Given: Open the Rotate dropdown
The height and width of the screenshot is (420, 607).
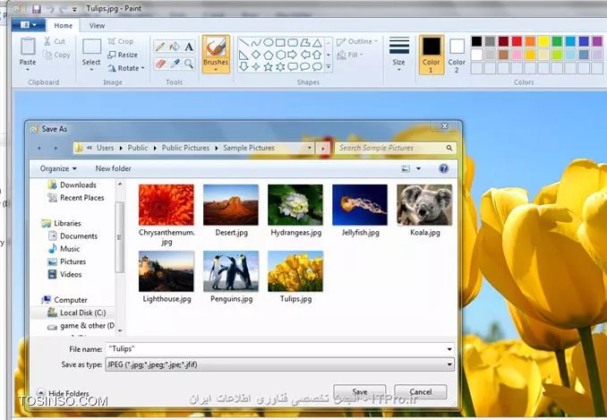Looking at the screenshot, I should (x=129, y=68).
